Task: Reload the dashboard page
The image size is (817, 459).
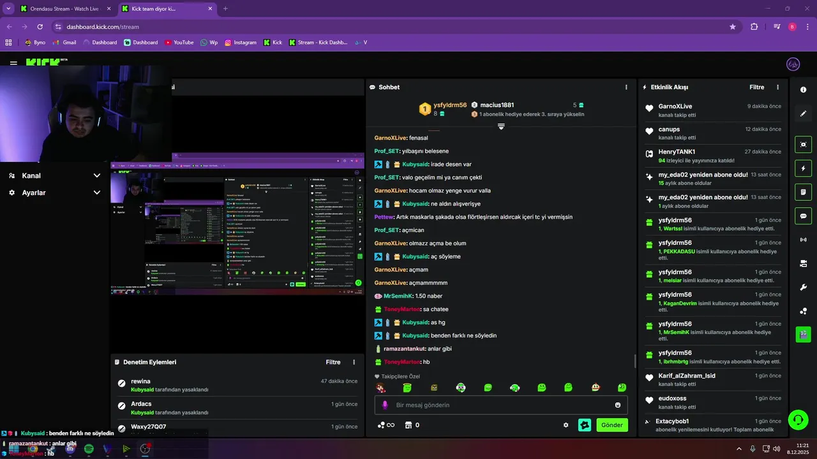Action: click(x=40, y=27)
